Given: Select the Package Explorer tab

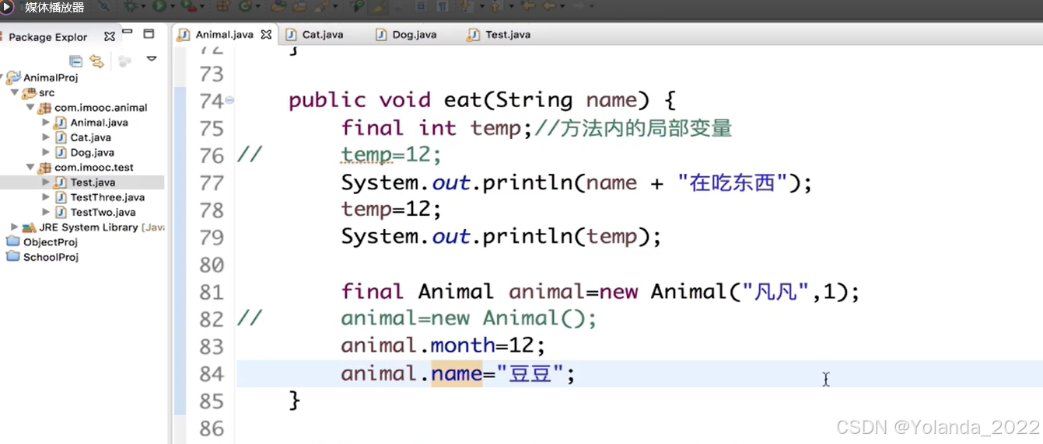Looking at the screenshot, I should [x=48, y=37].
